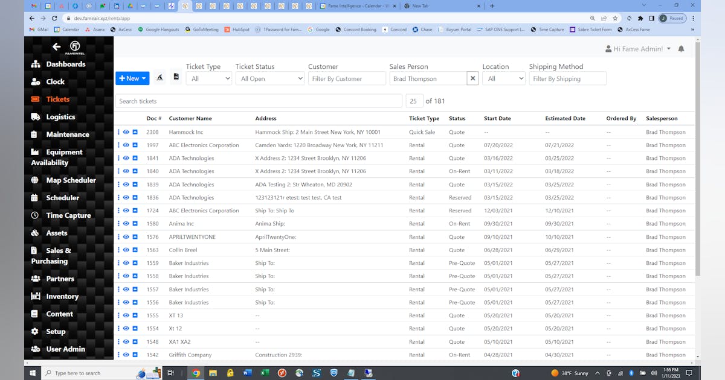725x380 pixels.
Task: Toggle eye view icon for ticket 1558
Action: pos(127,276)
